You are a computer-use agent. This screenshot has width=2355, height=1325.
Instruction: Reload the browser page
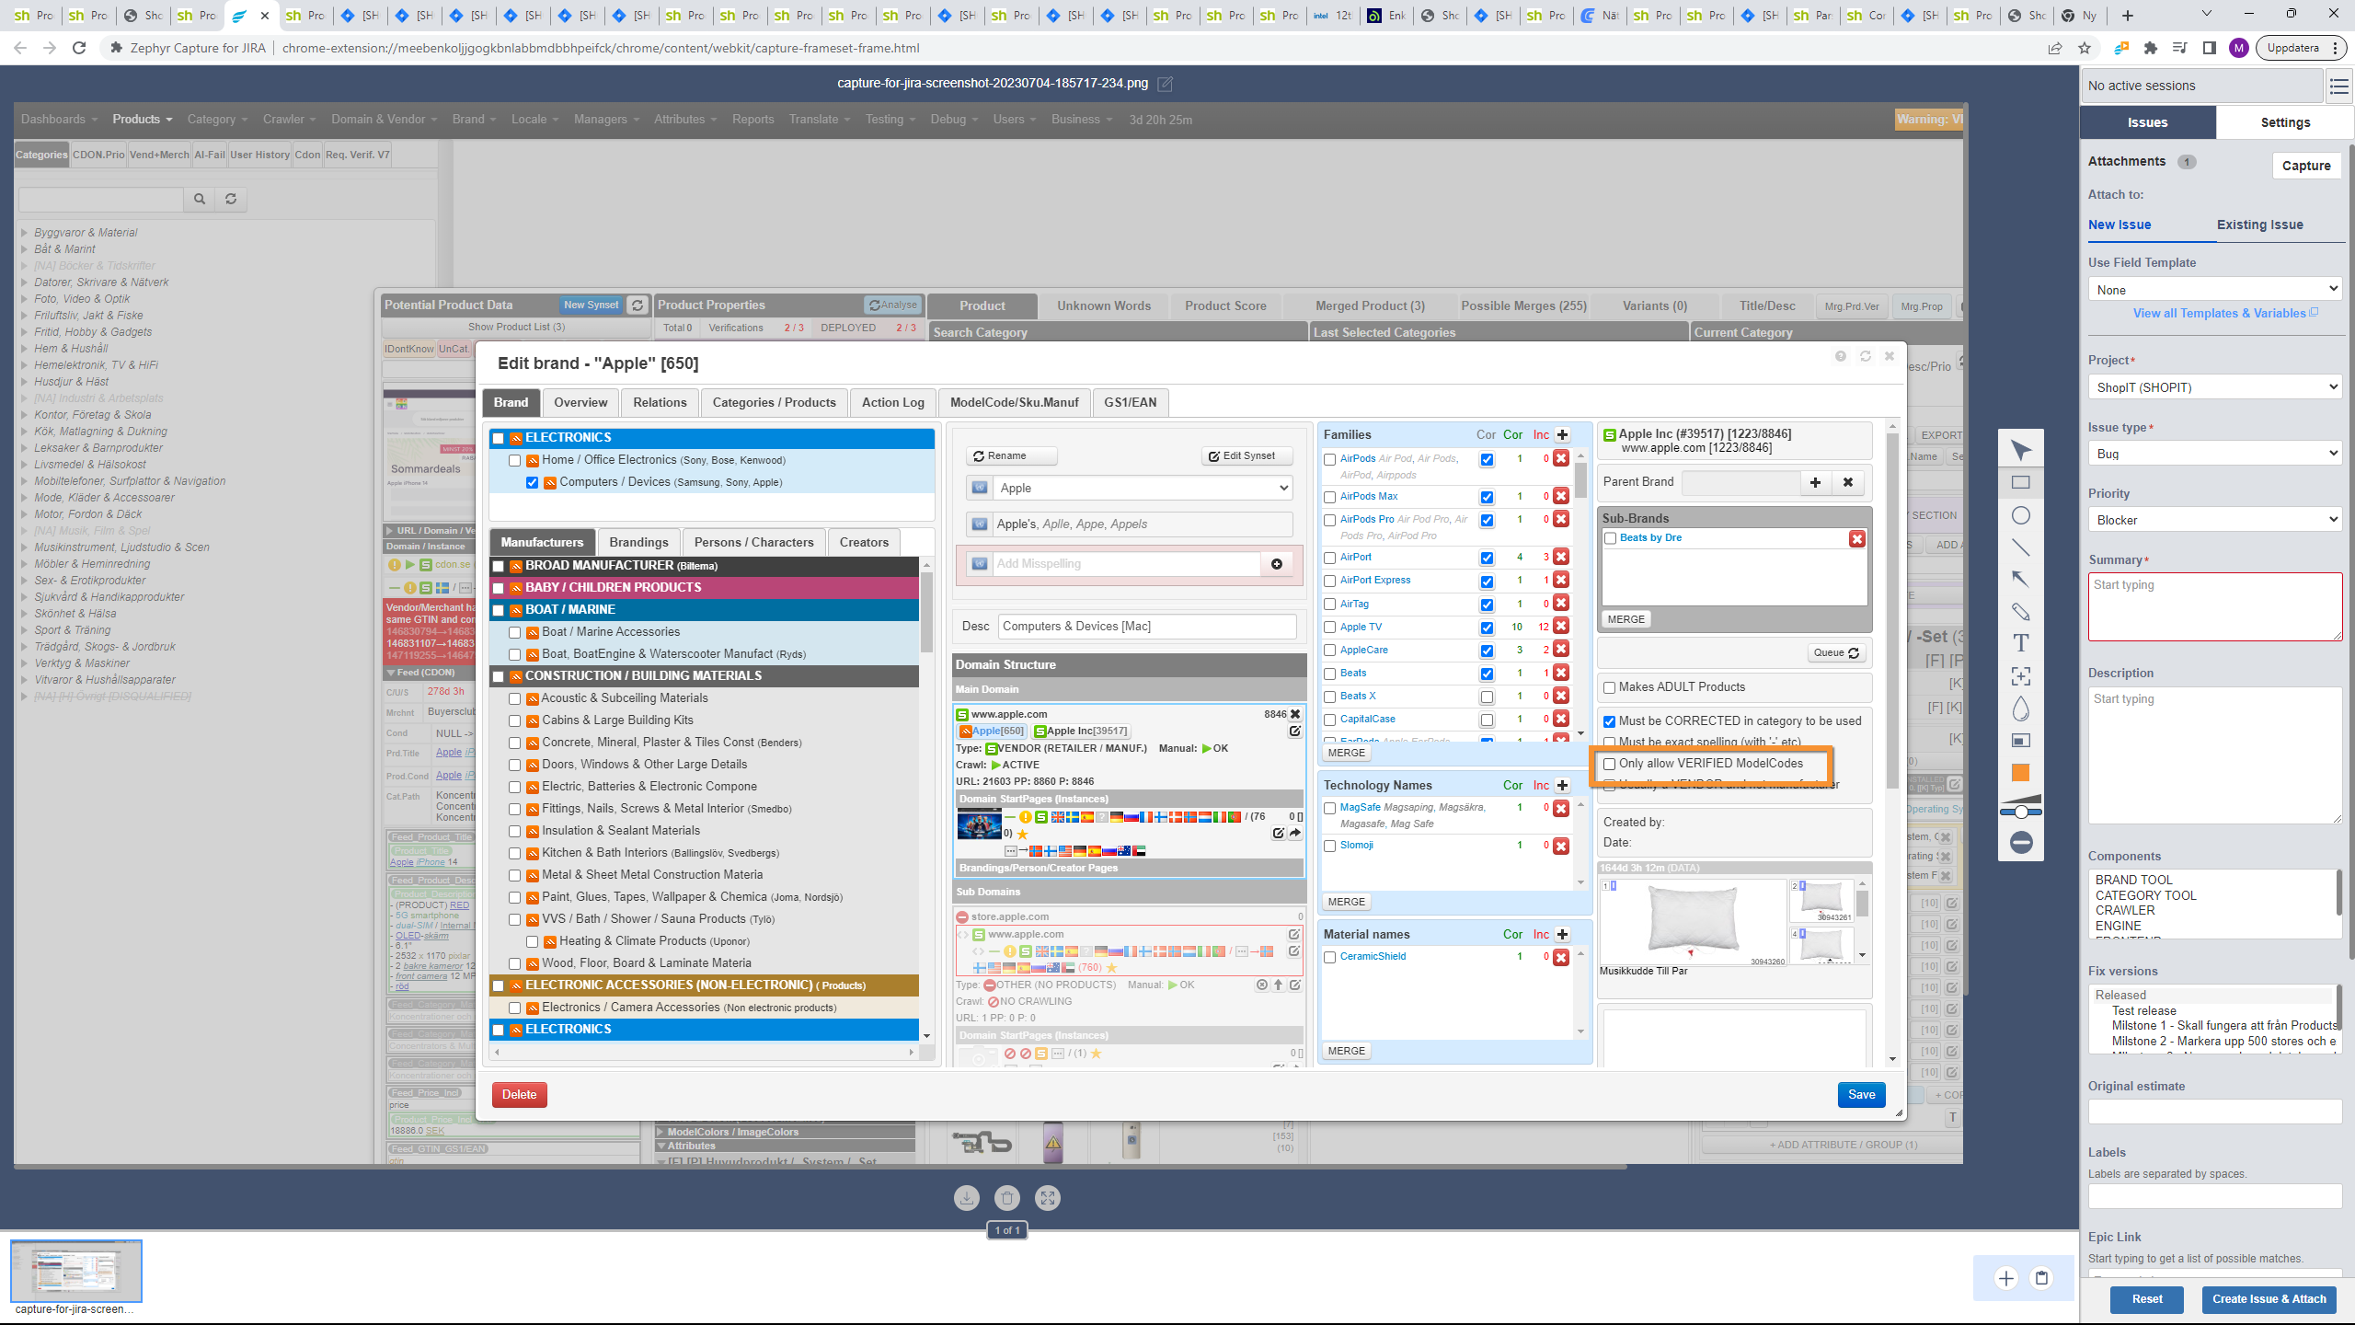(79, 48)
